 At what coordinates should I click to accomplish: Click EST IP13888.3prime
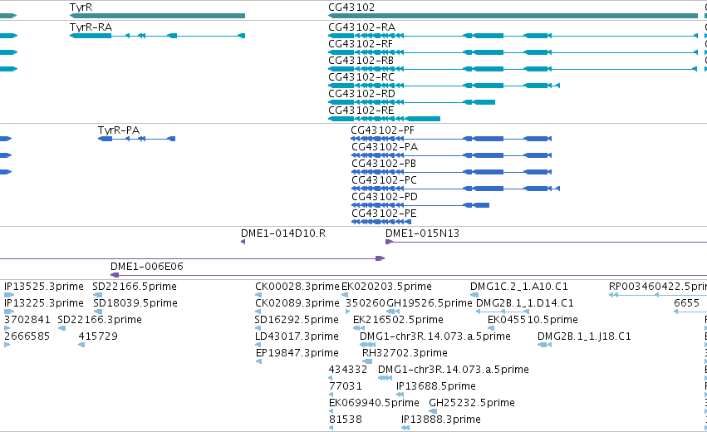tap(441, 420)
